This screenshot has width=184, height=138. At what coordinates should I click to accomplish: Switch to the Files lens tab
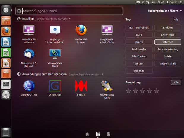coord(109,134)
